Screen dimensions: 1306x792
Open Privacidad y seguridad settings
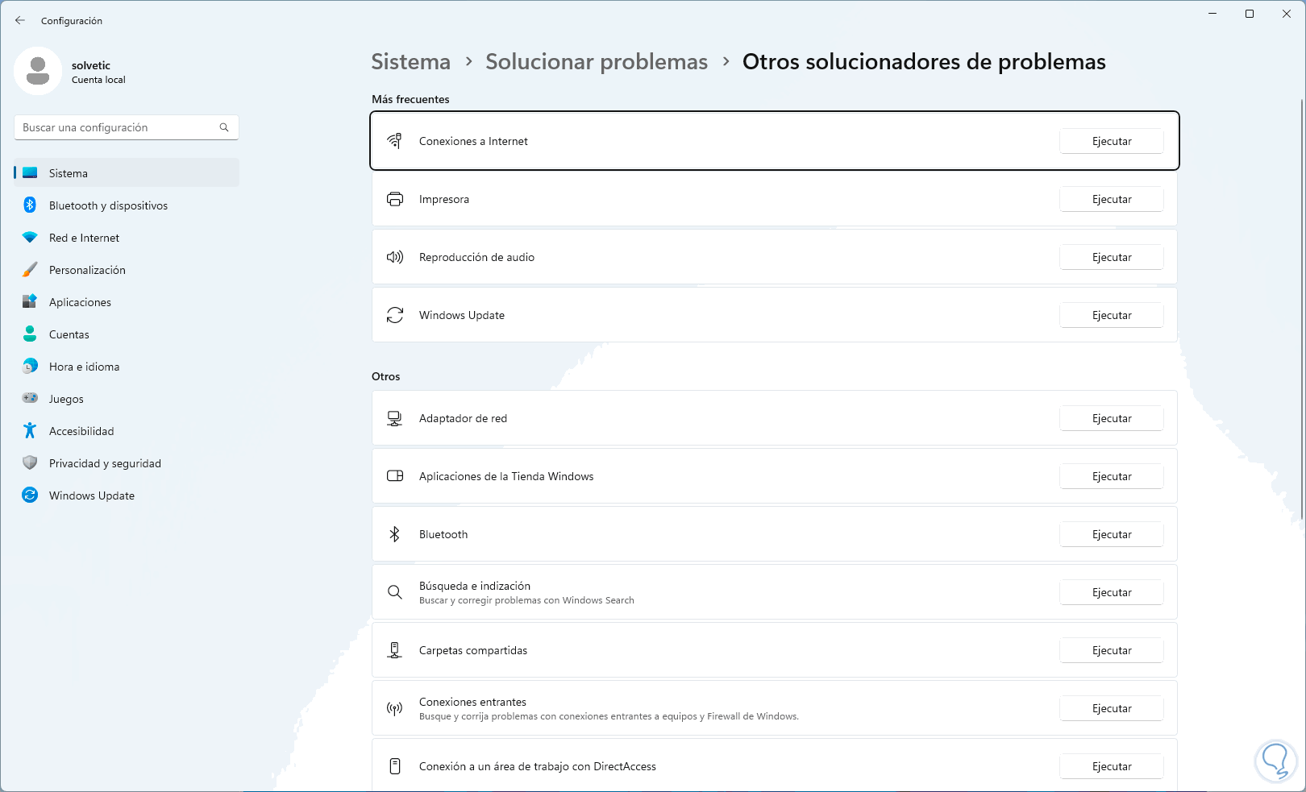pyautogui.click(x=105, y=463)
